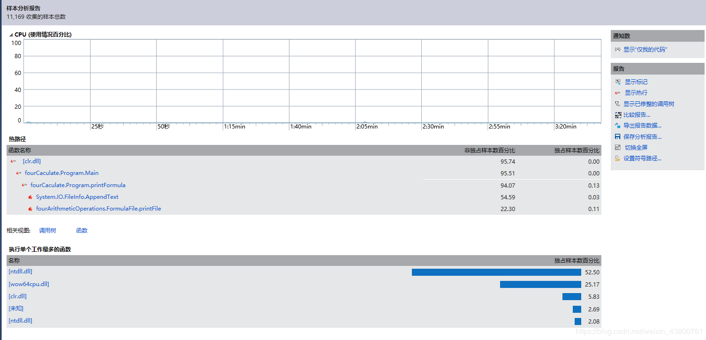Open the 显示热行 link

tap(636, 93)
